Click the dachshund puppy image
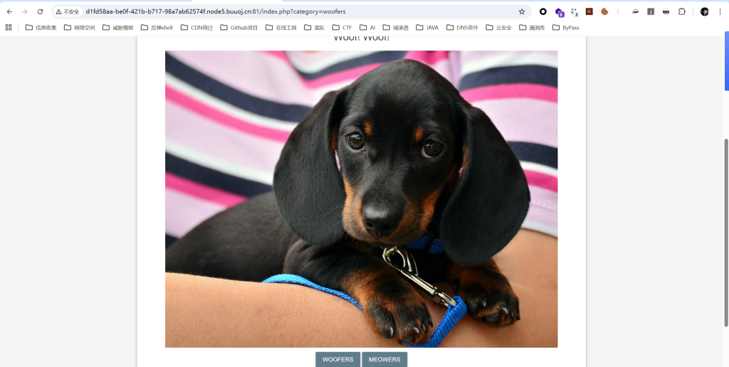 [361, 199]
